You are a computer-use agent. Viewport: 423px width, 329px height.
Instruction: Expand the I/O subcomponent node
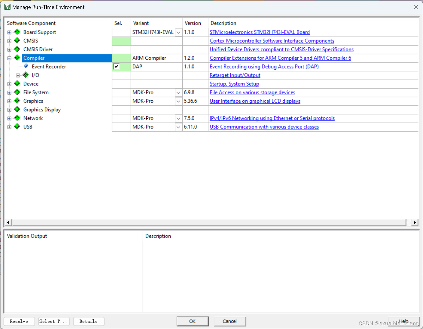[18, 75]
